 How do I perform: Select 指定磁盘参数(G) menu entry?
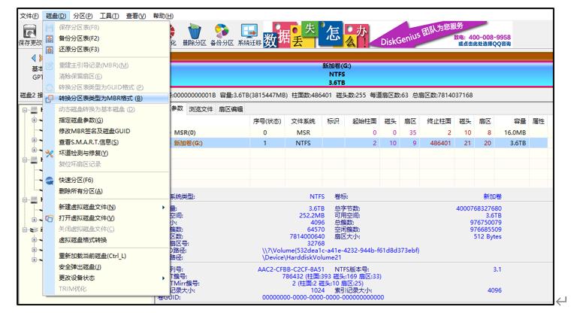81,120
